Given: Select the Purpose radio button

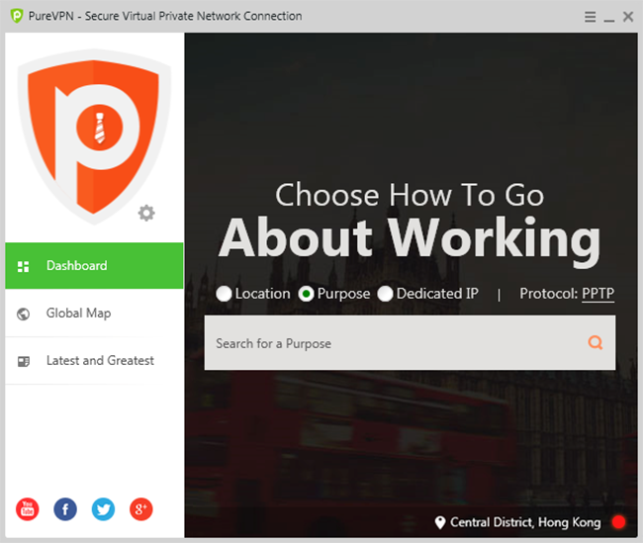Looking at the screenshot, I should point(306,294).
